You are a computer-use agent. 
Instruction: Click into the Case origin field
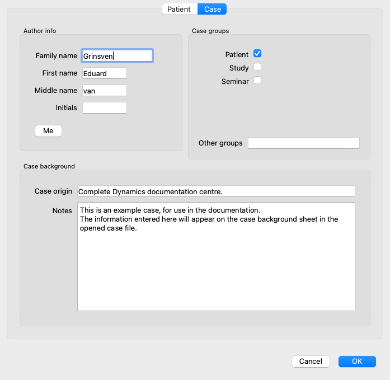pyautogui.click(x=216, y=191)
